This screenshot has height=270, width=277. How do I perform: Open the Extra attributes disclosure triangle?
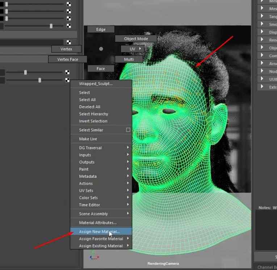(262, 87)
